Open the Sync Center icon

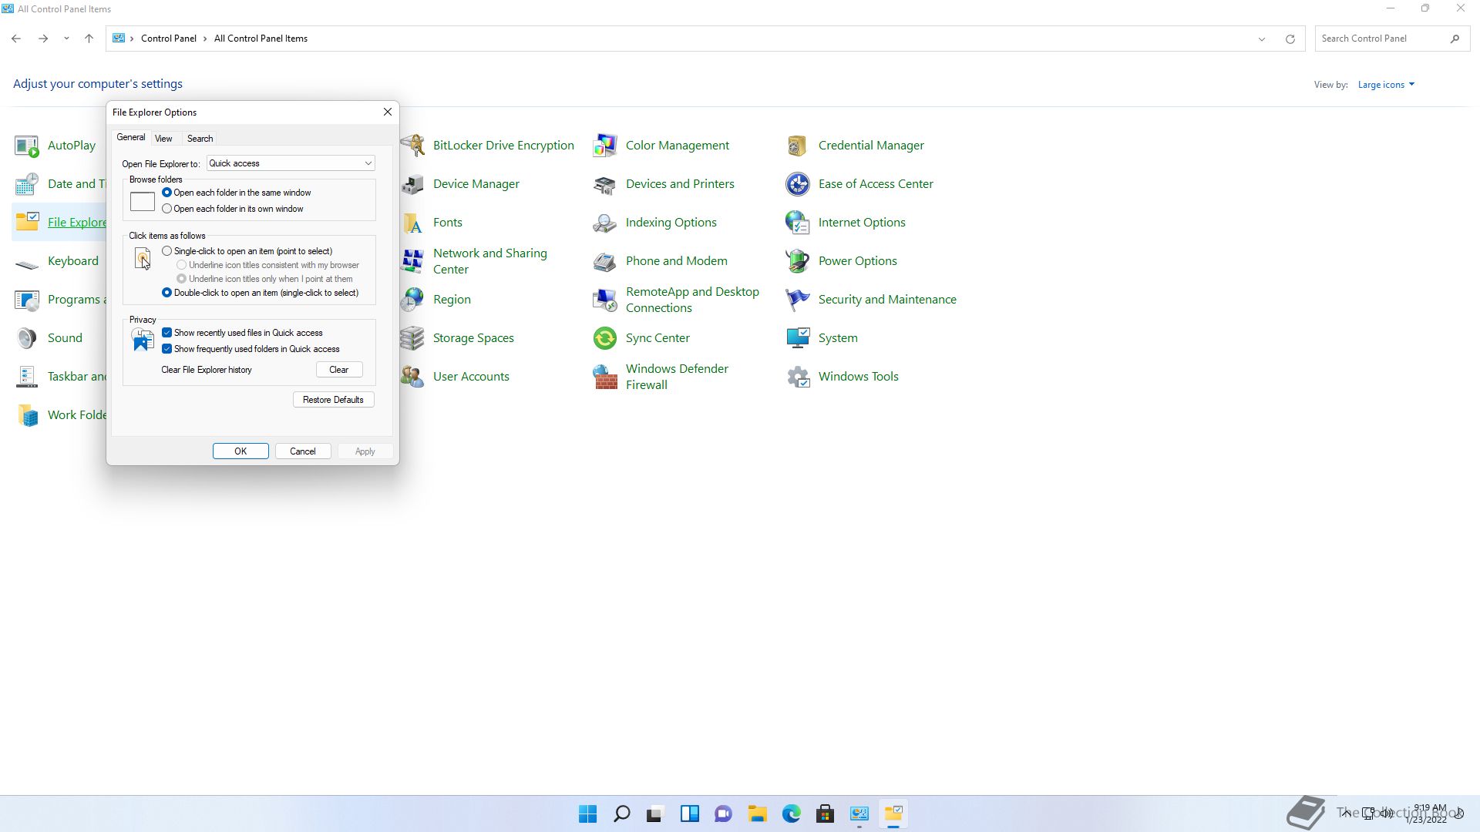coord(605,338)
